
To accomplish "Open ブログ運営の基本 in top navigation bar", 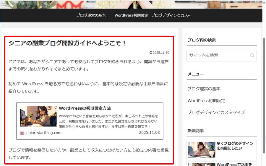I will (91, 15).
